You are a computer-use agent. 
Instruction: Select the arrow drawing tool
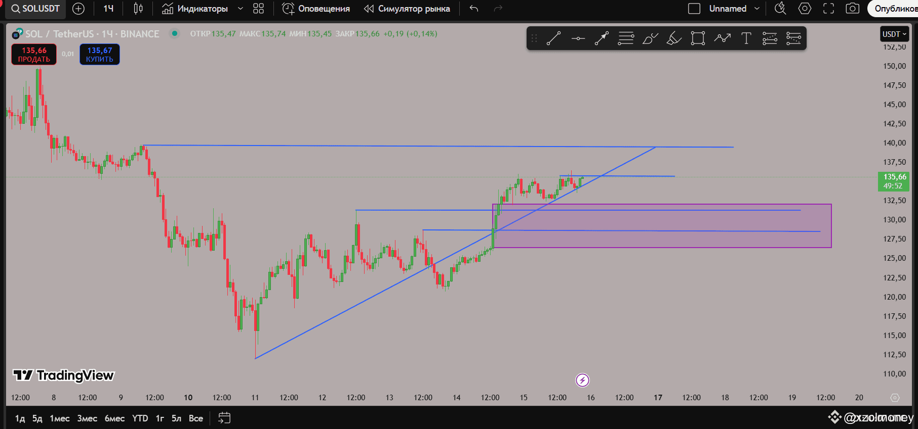(x=602, y=38)
